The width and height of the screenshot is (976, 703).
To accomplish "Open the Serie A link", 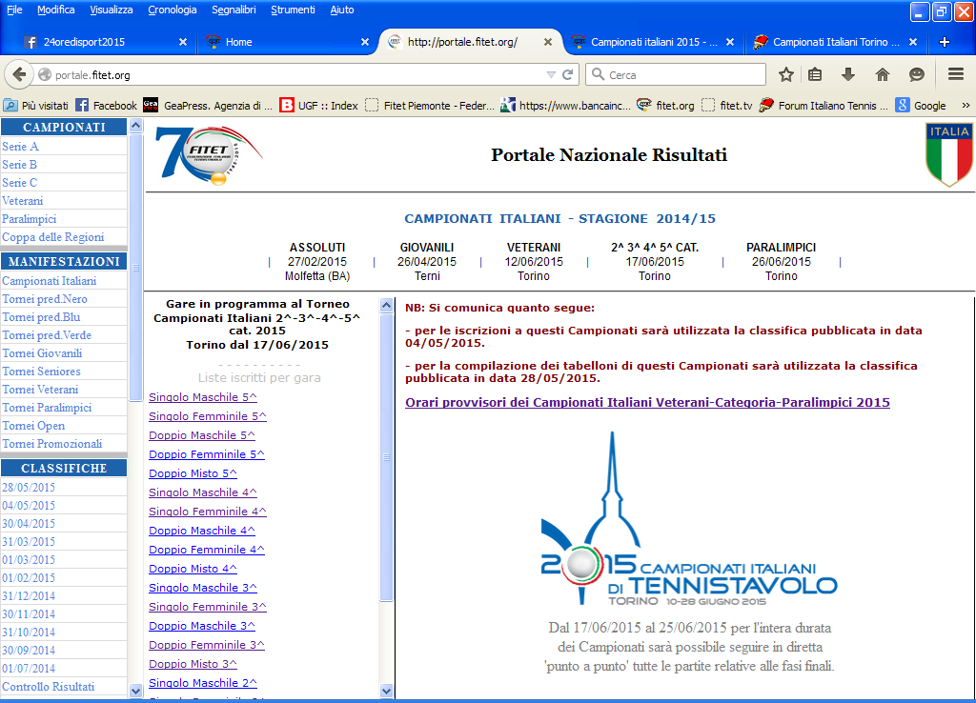I will (20, 146).
